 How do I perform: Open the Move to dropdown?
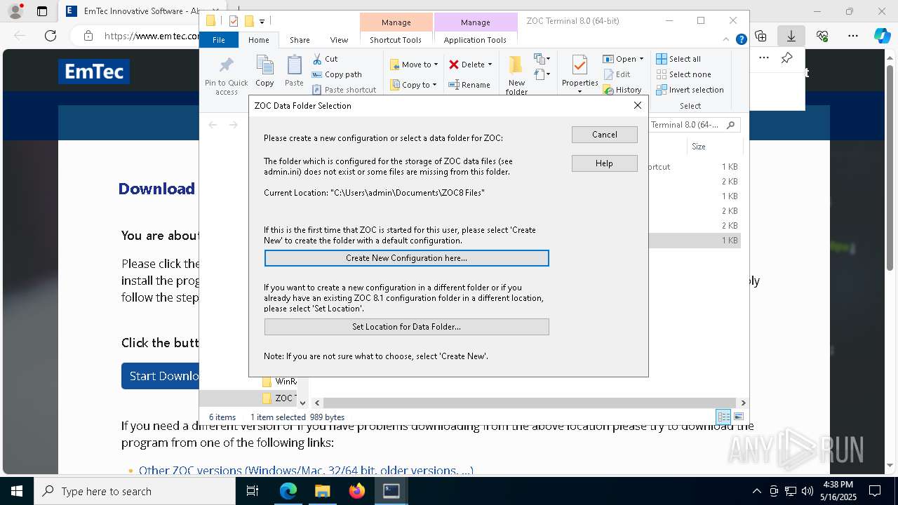414,65
